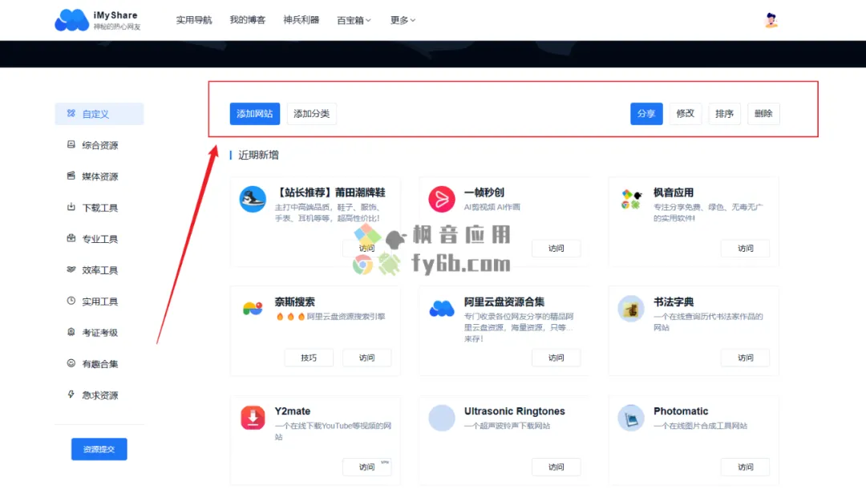The height and width of the screenshot is (498, 866).
Task: Click the 实用工具 clock icon
Action: (71, 301)
